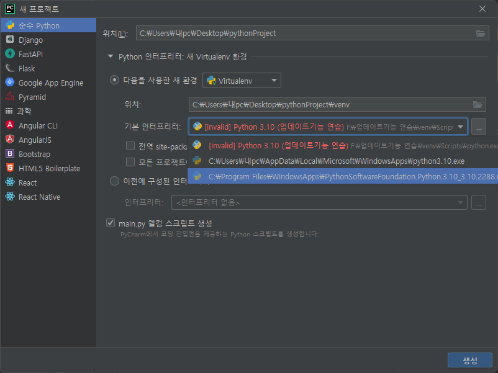Click invalid interpreter icon in 기본 인터프리터 field
Image resolution: width=498 pixels, height=373 pixels.
coord(197,127)
